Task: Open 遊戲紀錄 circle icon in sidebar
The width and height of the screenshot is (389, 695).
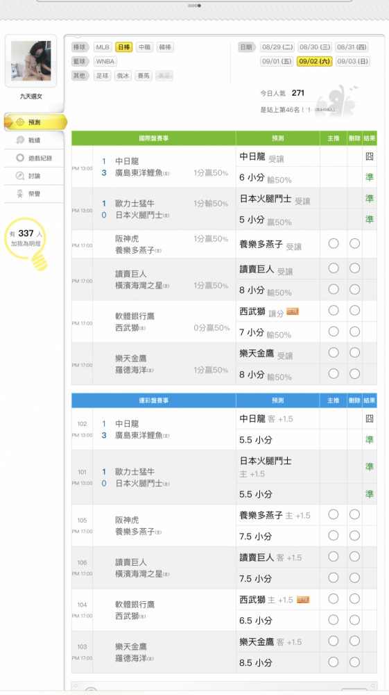Action: coord(20,158)
